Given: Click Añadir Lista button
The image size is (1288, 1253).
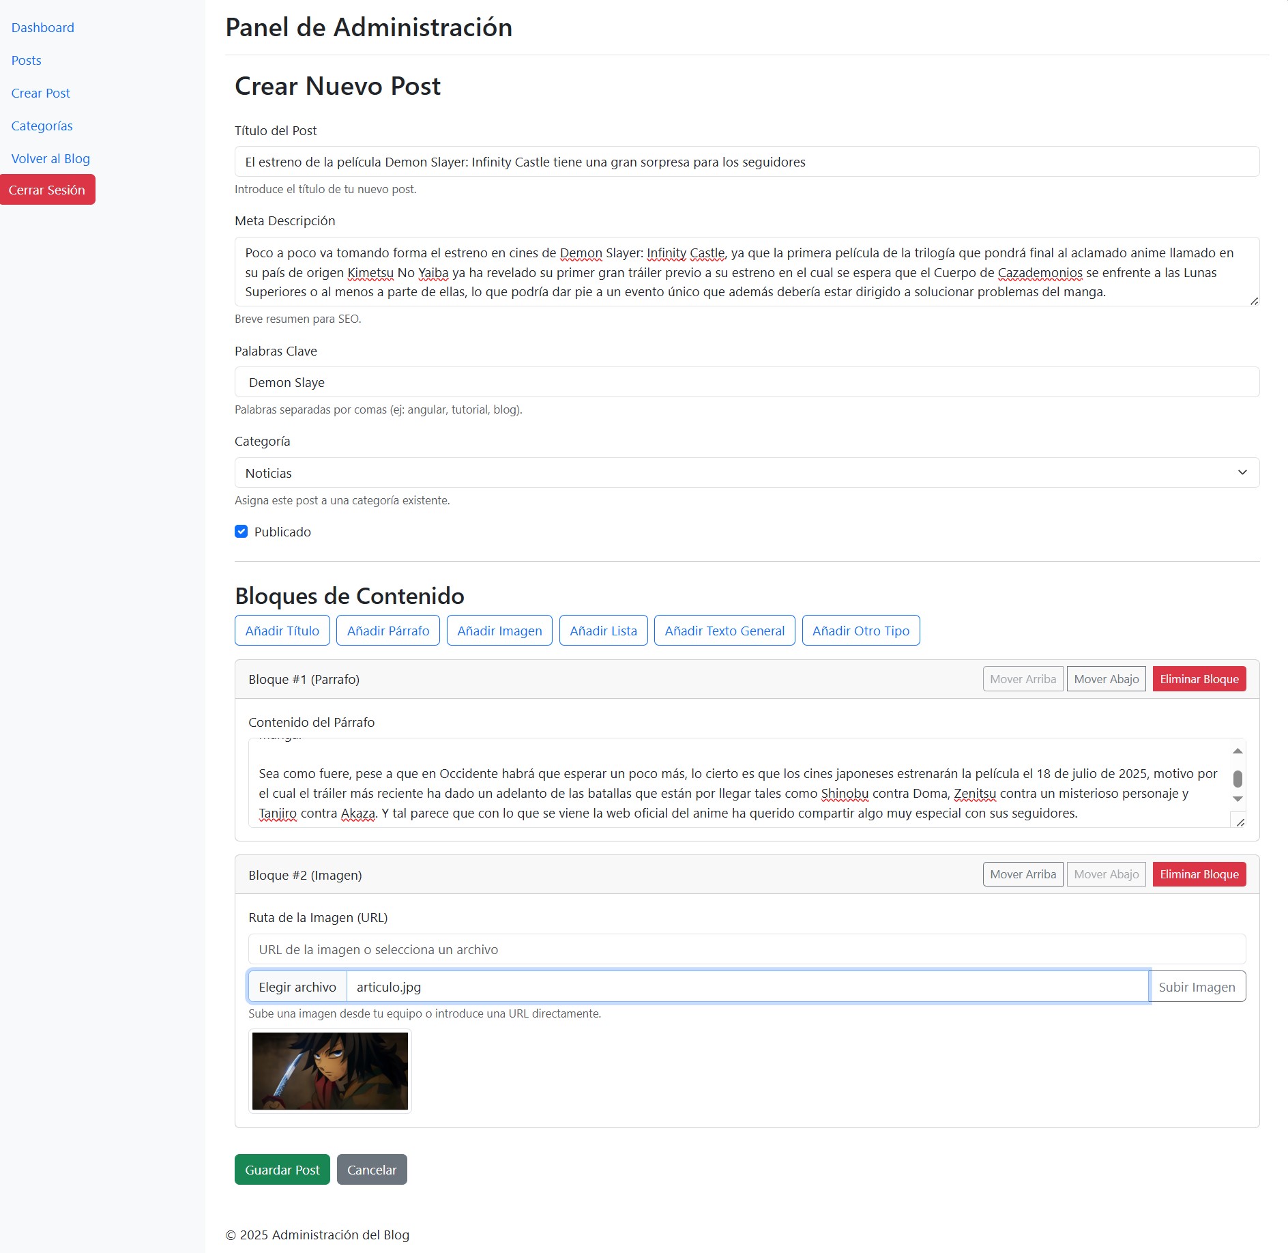Looking at the screenshot, I should point(603,631).
